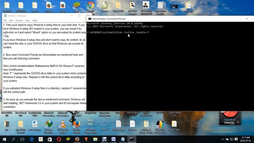Select the PDF file icon on the desktop
254x143 pixels.
35,126
